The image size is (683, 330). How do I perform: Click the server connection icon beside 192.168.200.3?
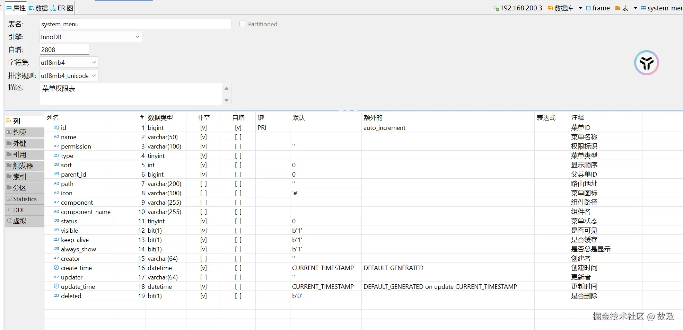496,8
